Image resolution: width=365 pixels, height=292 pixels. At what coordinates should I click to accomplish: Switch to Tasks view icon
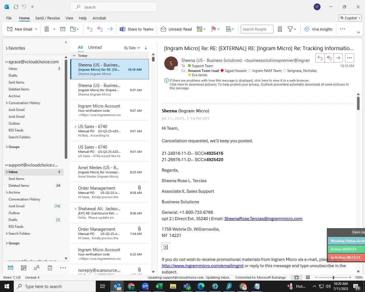pyautogui.click(x=50, y=268)
